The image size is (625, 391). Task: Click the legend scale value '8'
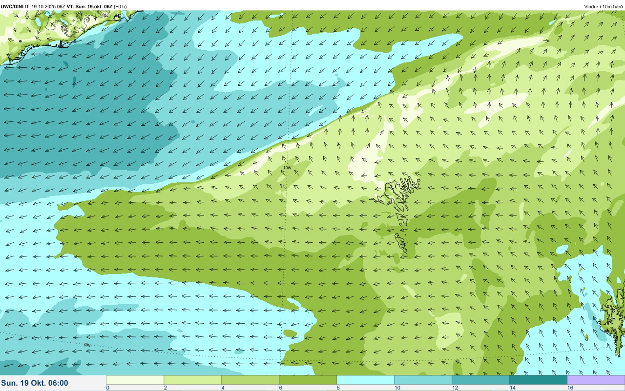click(338, 388)
